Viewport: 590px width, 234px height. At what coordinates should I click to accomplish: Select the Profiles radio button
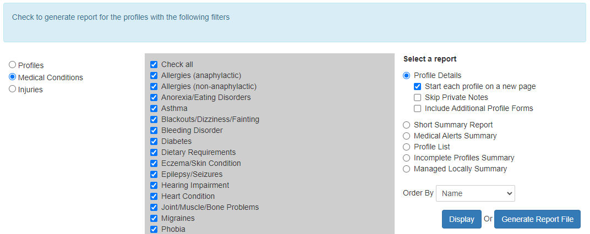coord(12,65)
